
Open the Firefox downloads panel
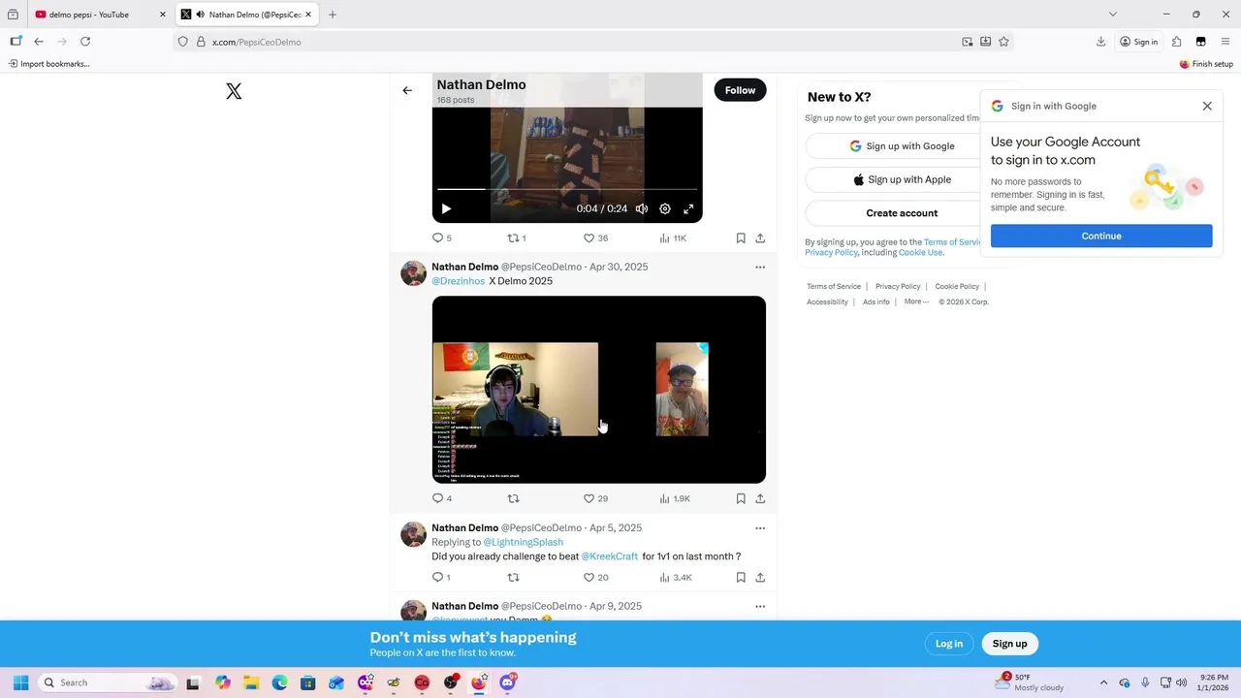pos(1100,42)
